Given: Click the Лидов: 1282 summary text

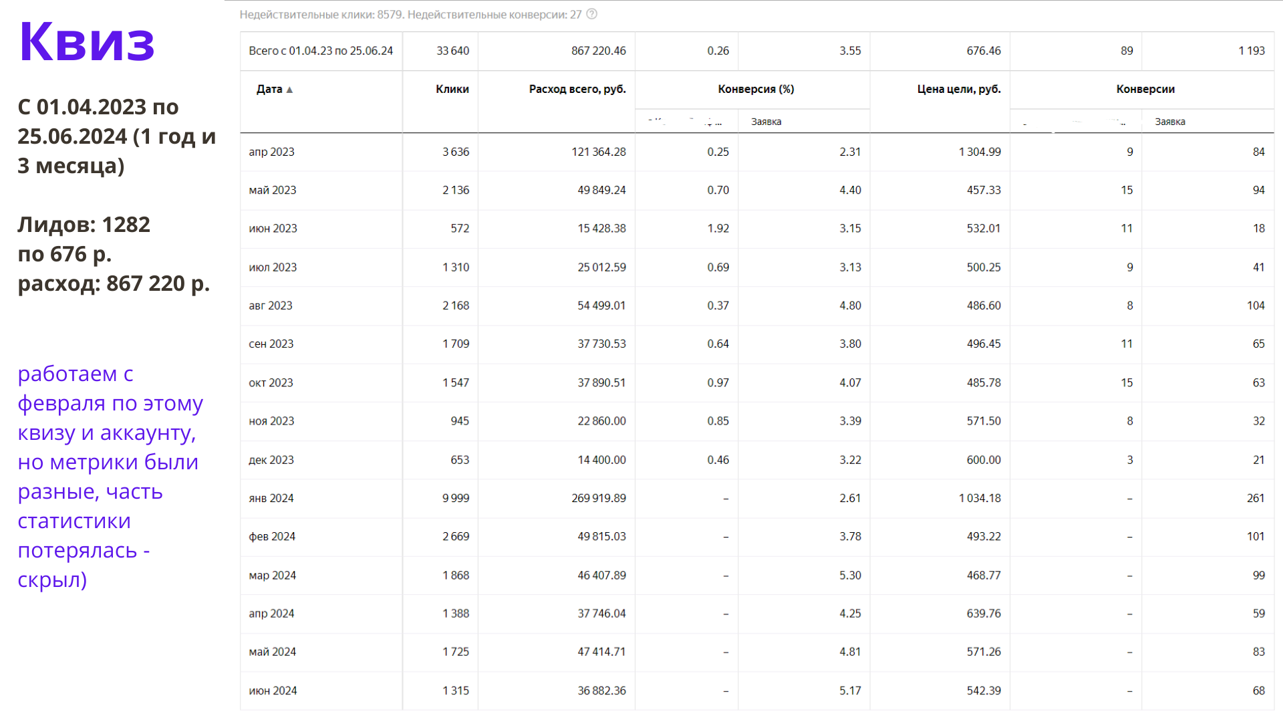Looking at the screenshot, I should click(x=84, y=225).
